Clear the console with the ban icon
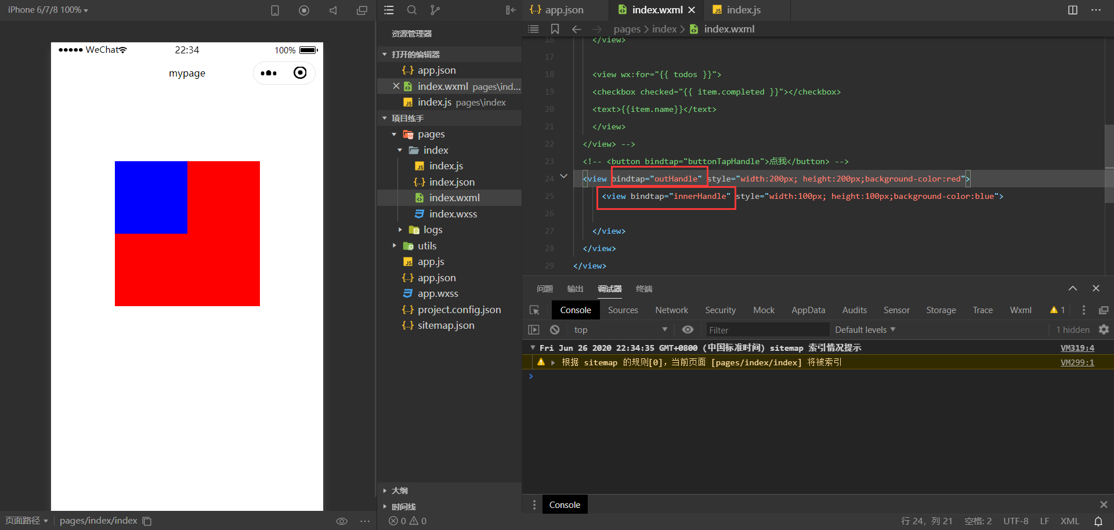Viewport: 1114px width, 530px height. [555, 330]
